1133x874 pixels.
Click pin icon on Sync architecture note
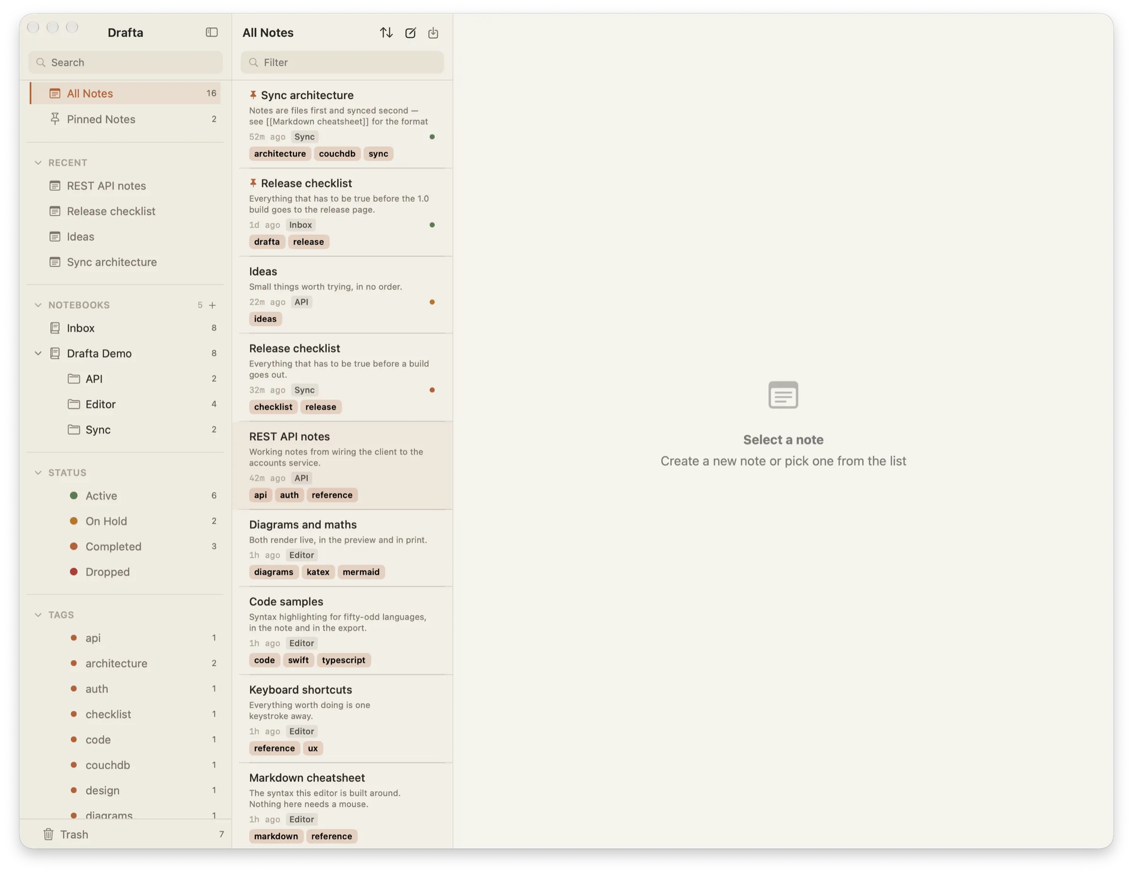(253, 95)
